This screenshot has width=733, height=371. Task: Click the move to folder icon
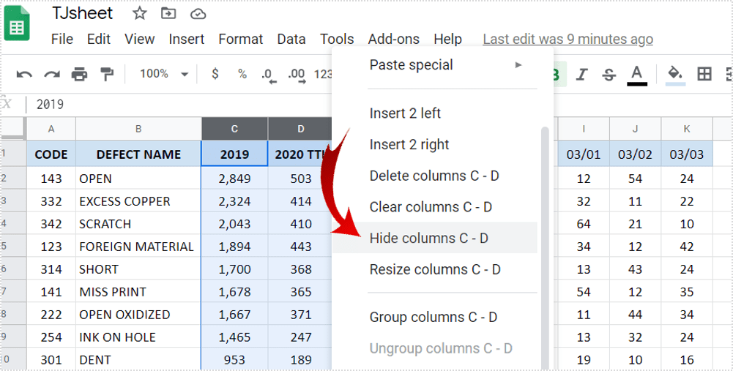(x=168, y=14)
